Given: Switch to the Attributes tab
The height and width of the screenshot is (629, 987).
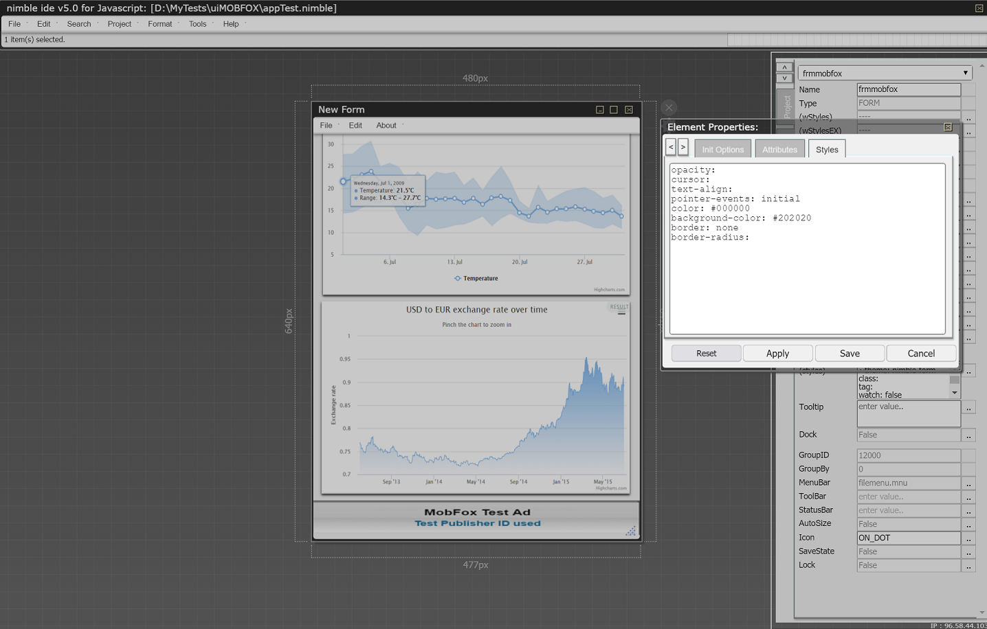Looking at the screenshot, I should pos(779,149).
